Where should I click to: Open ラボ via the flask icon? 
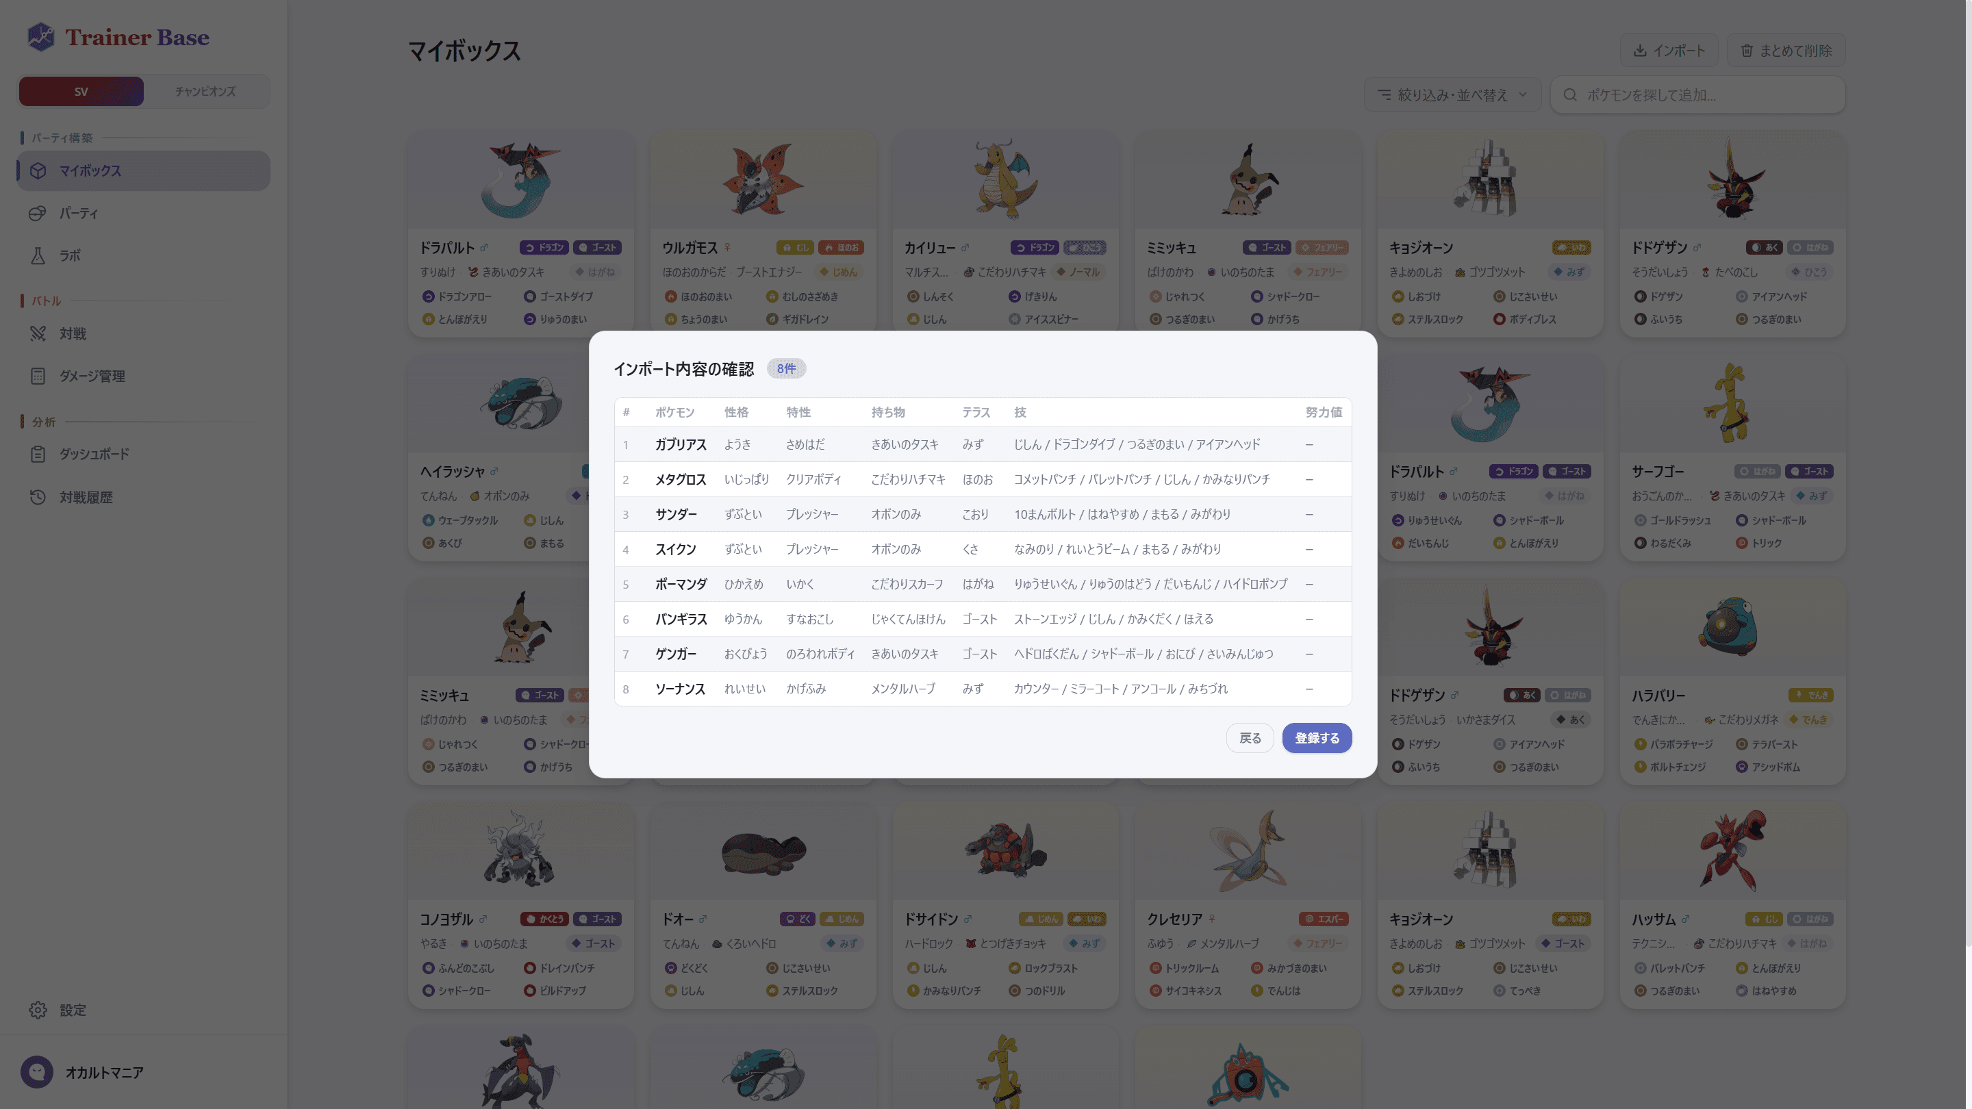coord(38,255)
